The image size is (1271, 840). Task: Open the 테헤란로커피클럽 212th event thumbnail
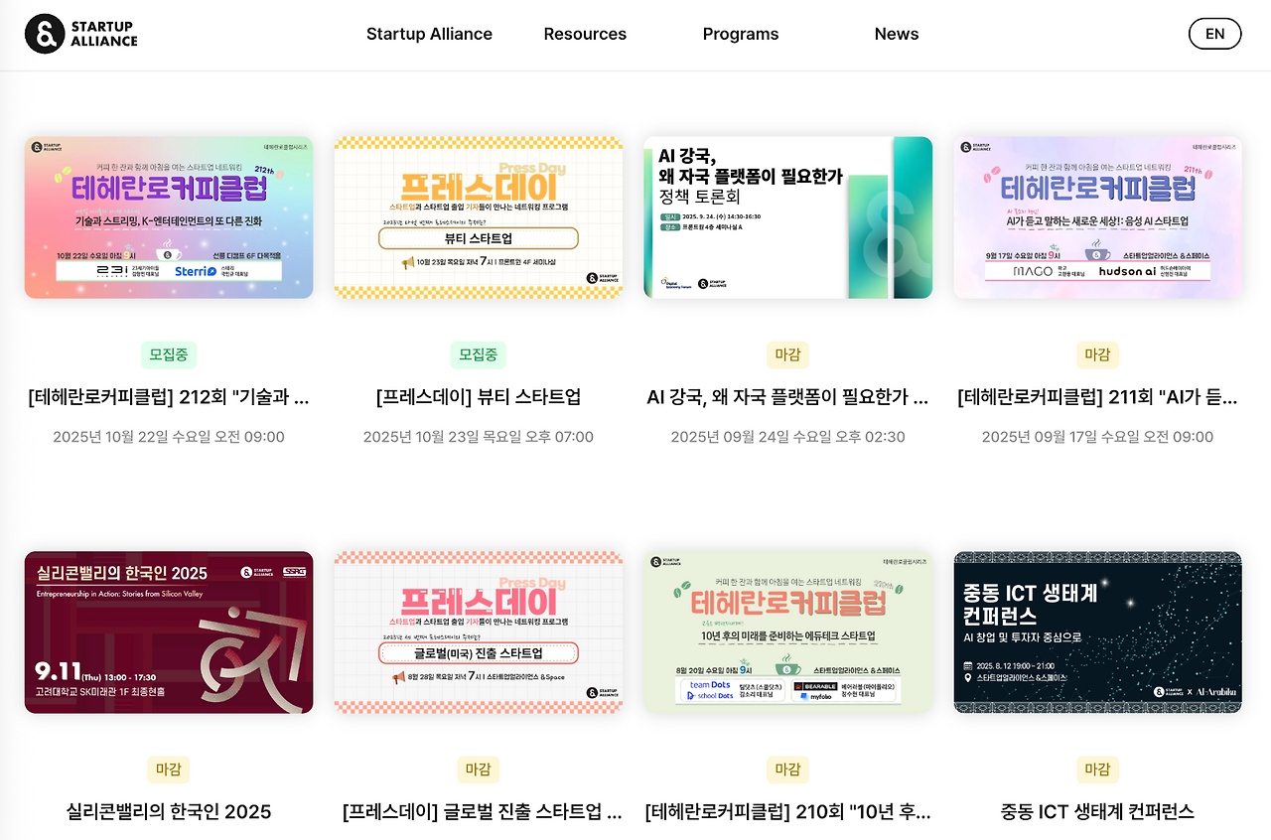[x=169, y=217]
